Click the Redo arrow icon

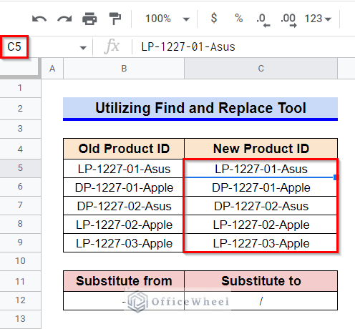(x=64, y=19)
